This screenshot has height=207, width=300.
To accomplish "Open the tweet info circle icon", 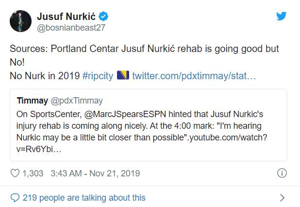I will click(x=281, y=173).
